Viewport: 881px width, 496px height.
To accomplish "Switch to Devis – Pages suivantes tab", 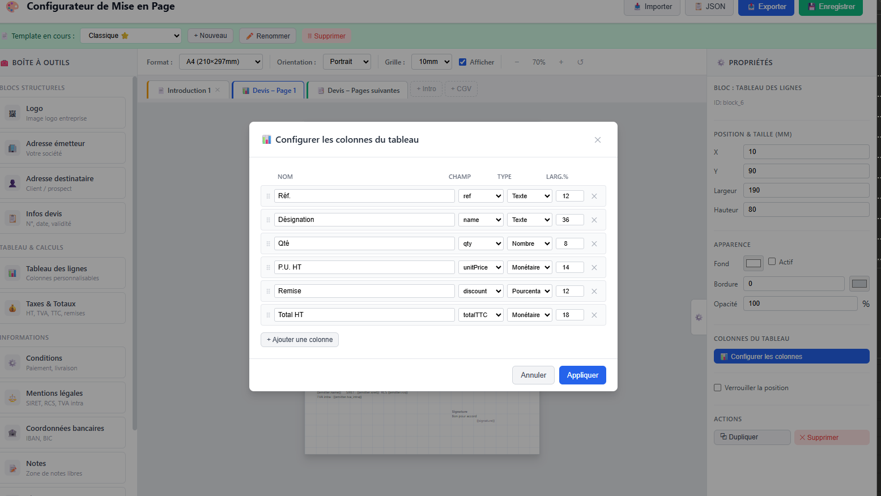I will [x=358, y=91].
